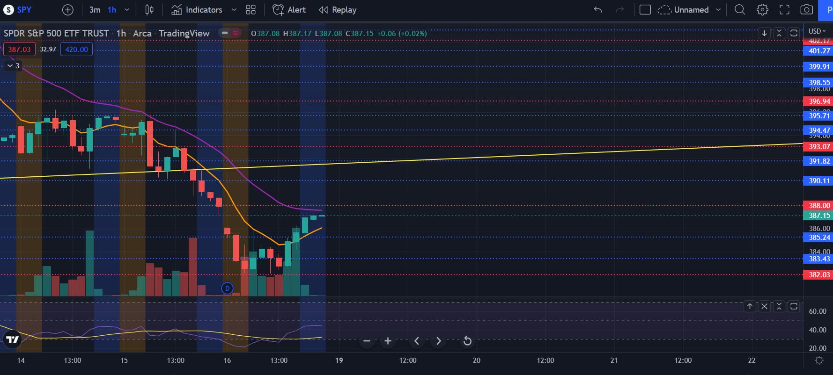
Task: Click date label 22 on time axis
Action: (752, 361)
